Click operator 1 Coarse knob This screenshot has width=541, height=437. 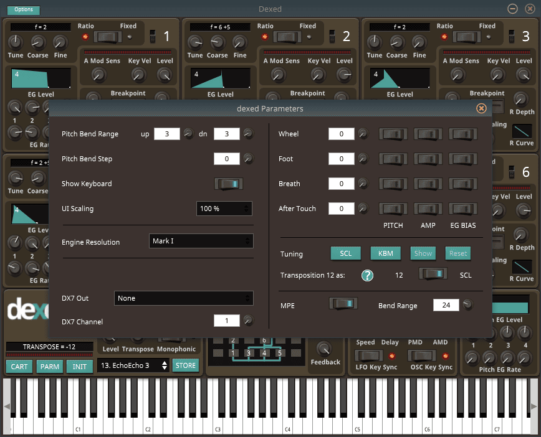38,42
